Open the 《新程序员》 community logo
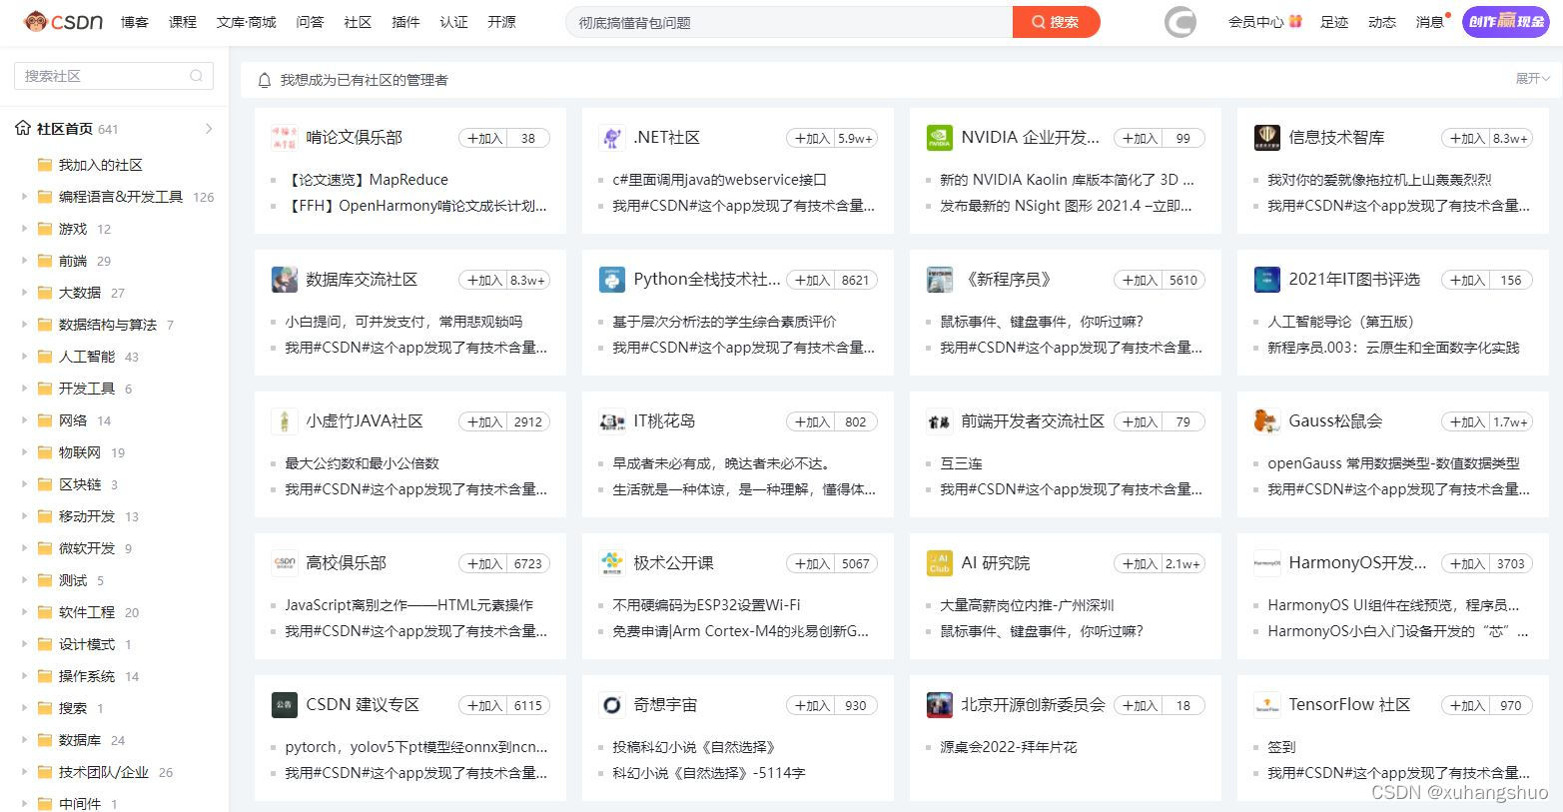The width and height of the screenshot is (1563, 812). point(940,280)
